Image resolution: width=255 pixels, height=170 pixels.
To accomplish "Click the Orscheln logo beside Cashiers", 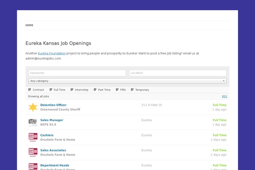I will (33, 137).
